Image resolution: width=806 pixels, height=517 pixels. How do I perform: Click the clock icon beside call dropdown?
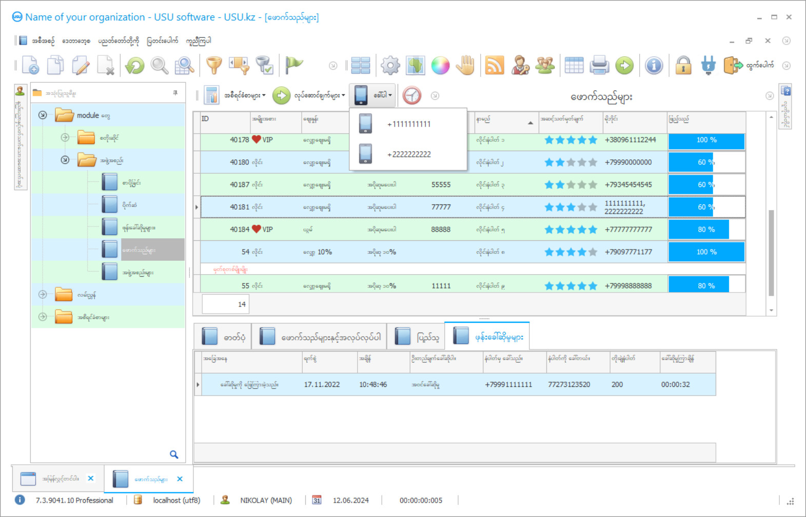pyautogui.click(x=411, y=95)
